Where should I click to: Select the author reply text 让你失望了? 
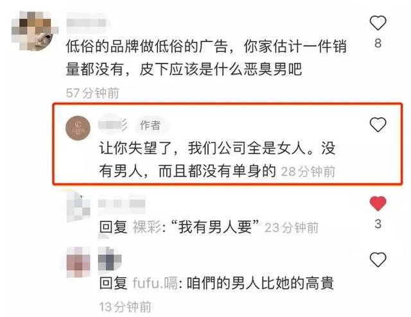[217, 159]
